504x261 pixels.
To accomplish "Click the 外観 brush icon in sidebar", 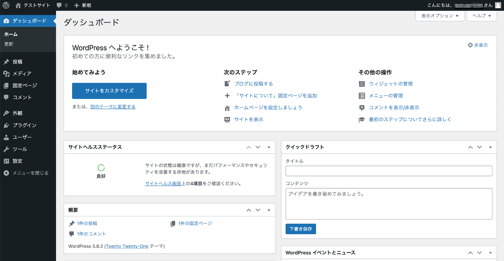I will [x=6, y=113].
